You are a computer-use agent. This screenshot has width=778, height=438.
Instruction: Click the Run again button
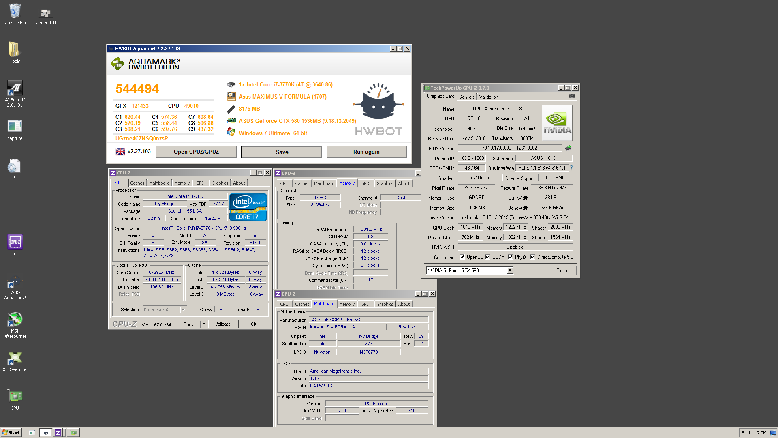[x=366, y=152]
